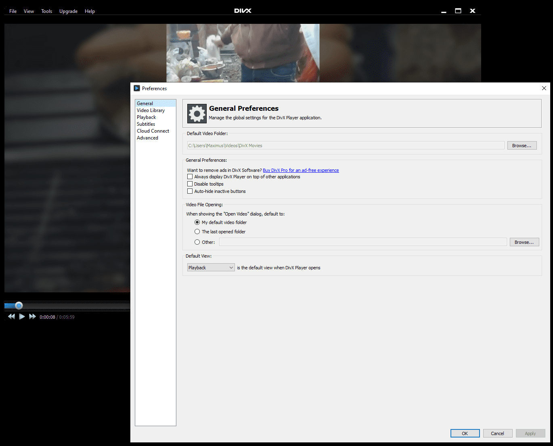Click the play button in DivX player
The image size is (553, 446).
(22, 317)
